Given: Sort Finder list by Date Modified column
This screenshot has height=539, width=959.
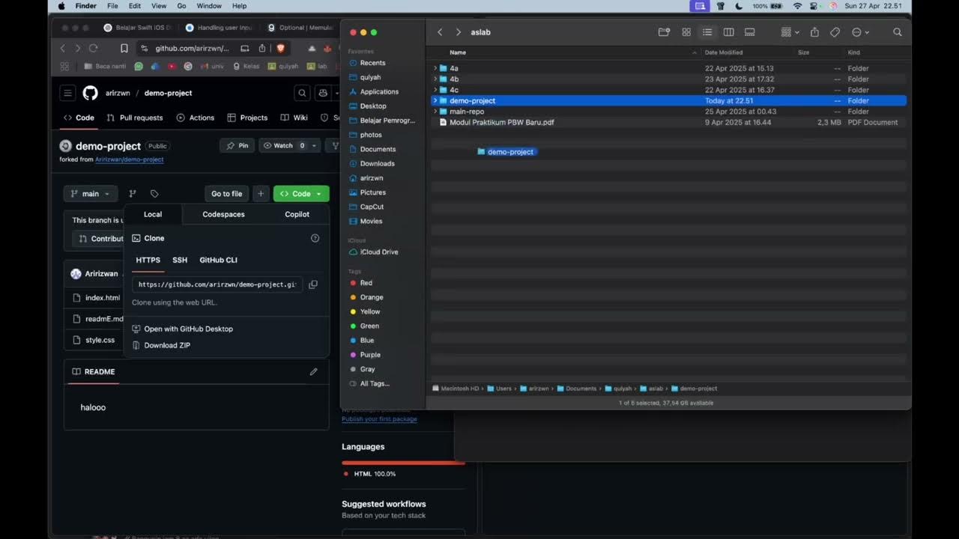Looking at the screenshot, I should pyautogui.click(x=724, y=52).
